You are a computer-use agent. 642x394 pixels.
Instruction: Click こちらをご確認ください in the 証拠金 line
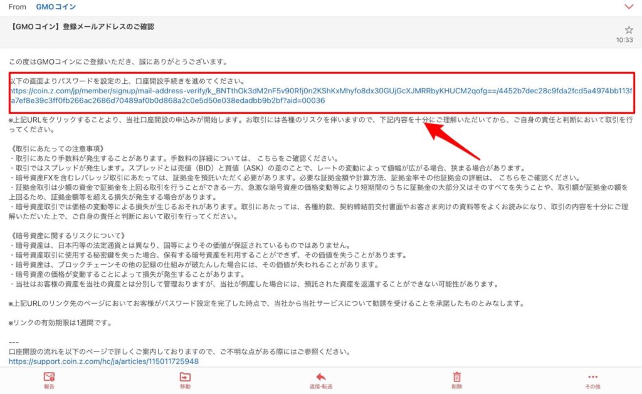540,177
